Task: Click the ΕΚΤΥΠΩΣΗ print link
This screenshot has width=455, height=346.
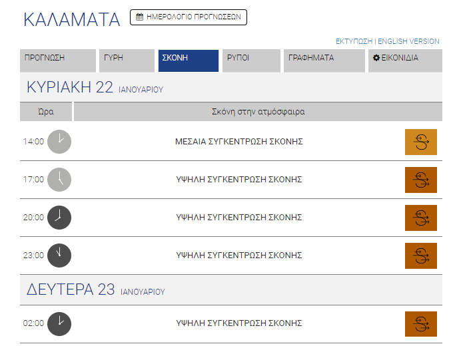Action: point(354,41)
